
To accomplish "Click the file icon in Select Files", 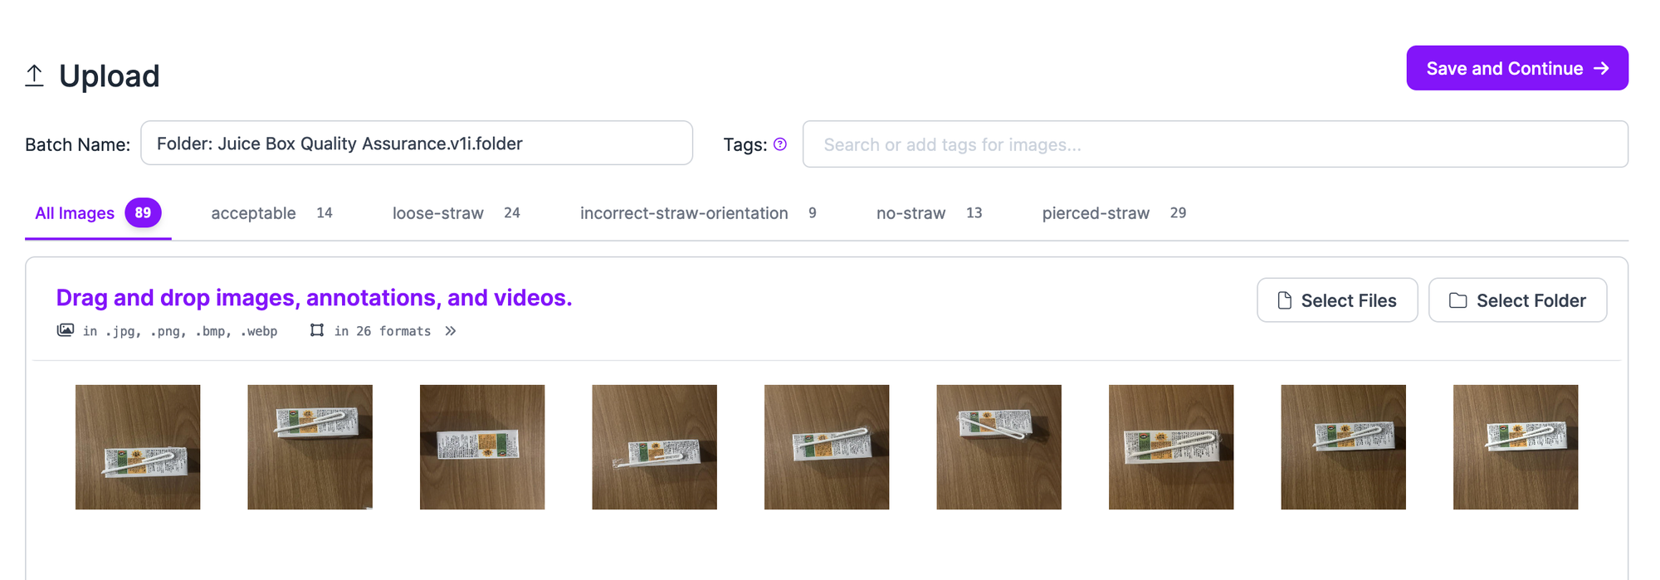I will point(1284,300).
